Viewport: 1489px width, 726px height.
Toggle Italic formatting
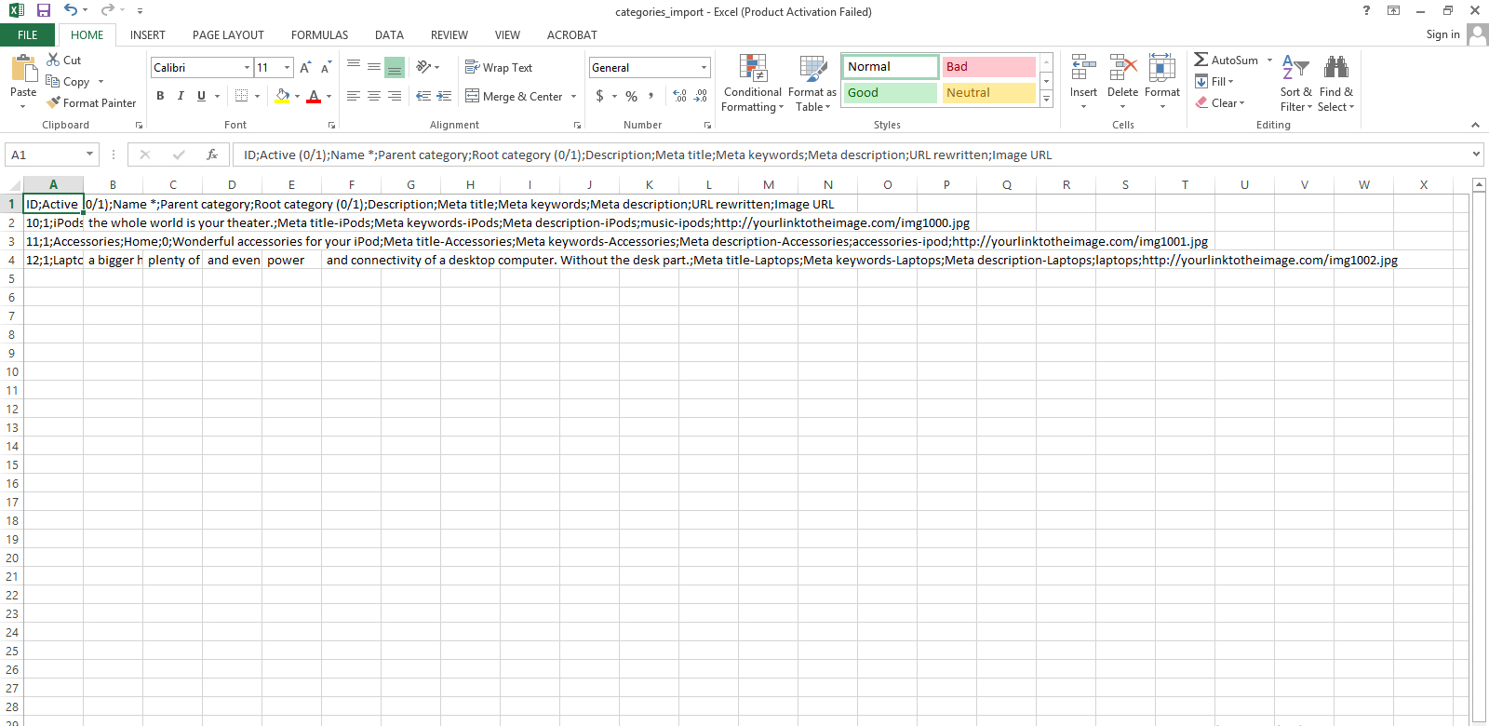pyautogui.click(x=181, y=96)
